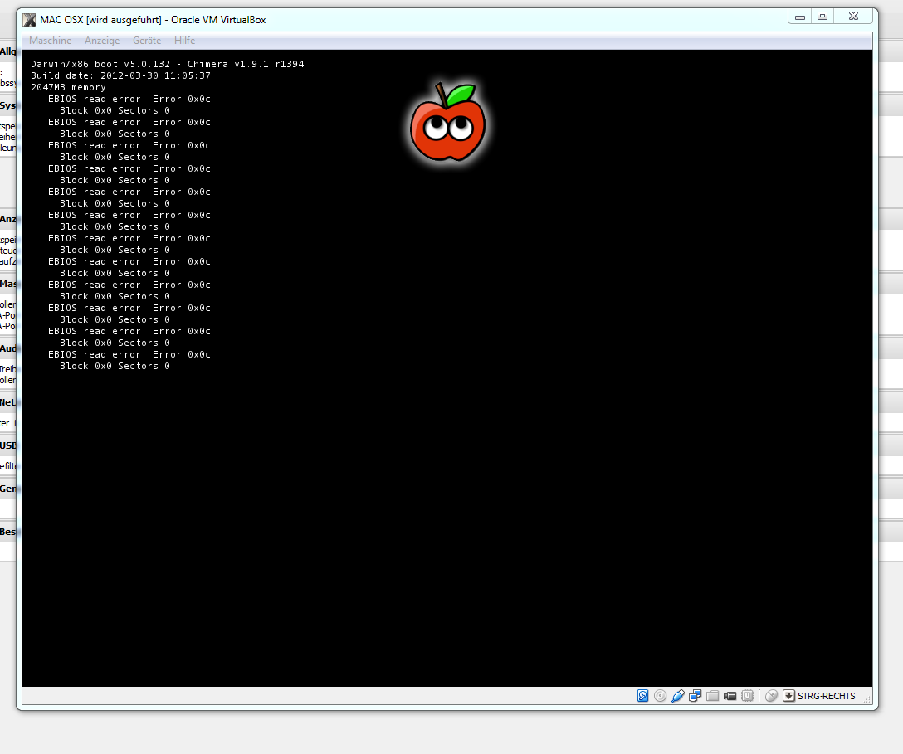Maximize the VirtualBox VM window
Viewport: 903px width, 754px height.
[x=822, y=17]
